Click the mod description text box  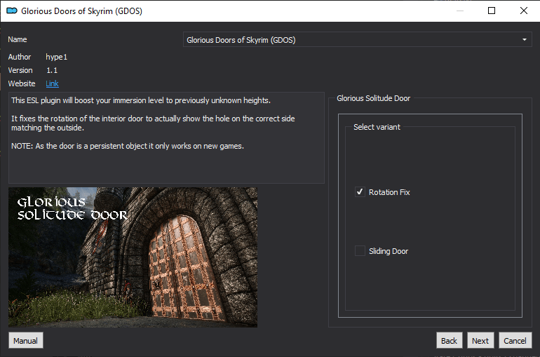point(166,137)
